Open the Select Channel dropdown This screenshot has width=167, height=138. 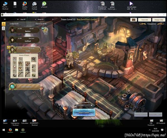[84, 105]
